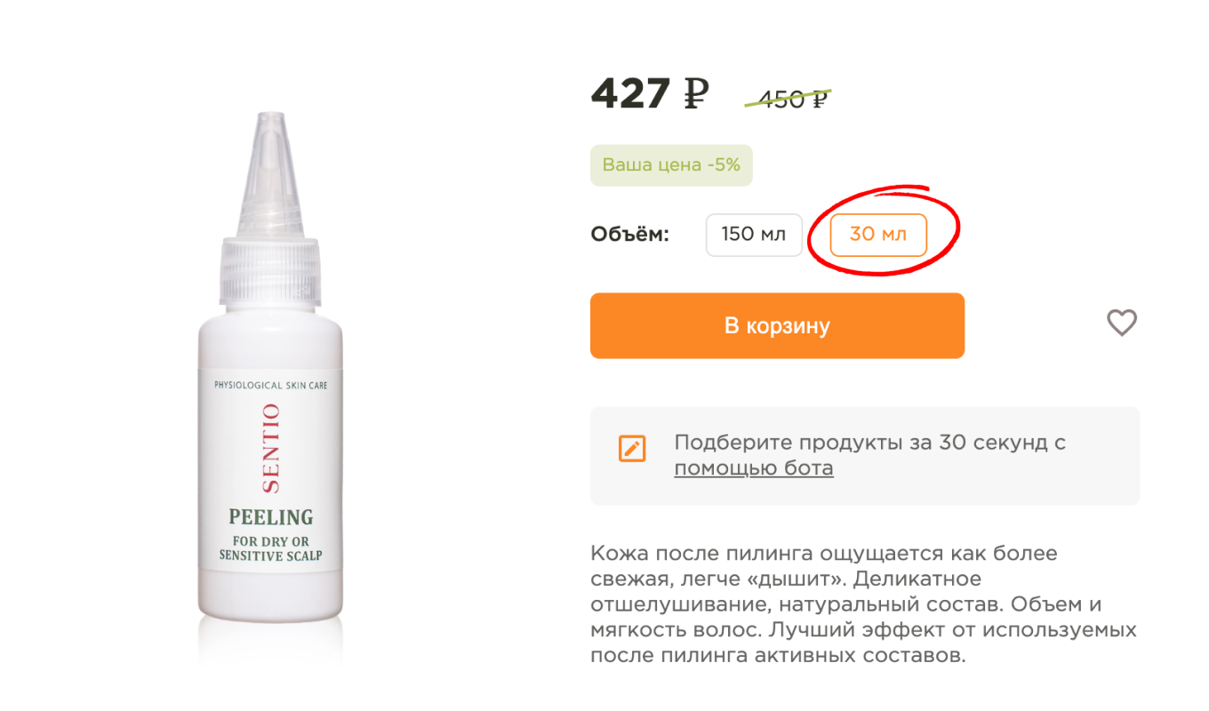Click Physiological Skin Care text on label
1209x711 pixels.
tap(271, 386)
